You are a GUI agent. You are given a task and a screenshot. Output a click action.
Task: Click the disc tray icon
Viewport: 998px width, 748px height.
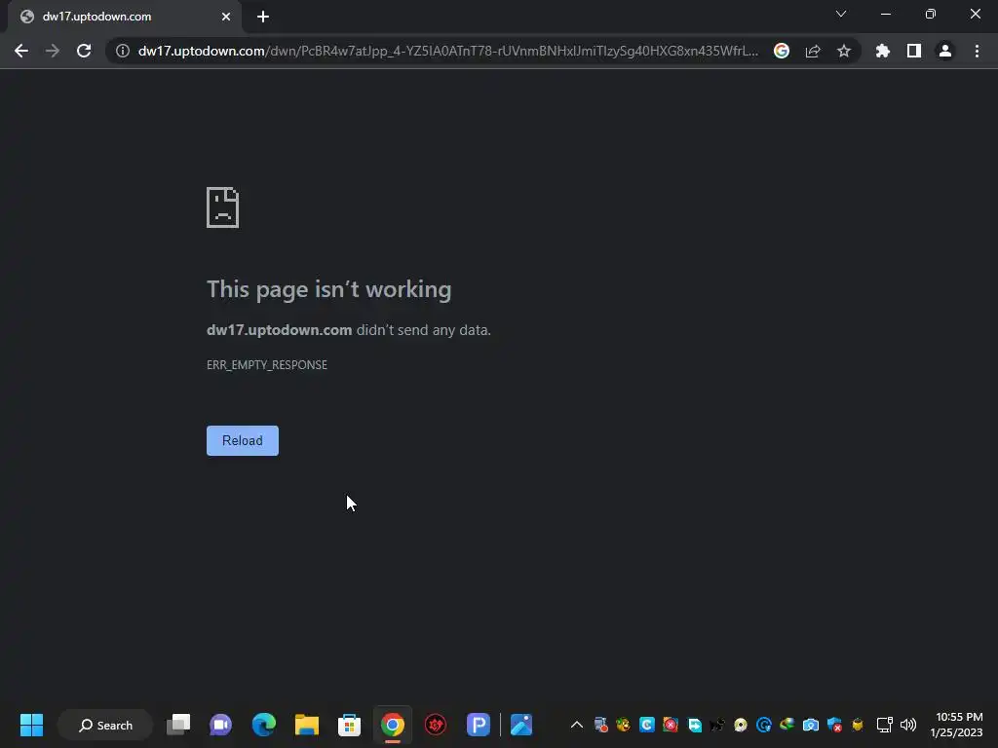click(x=741, y=725)
